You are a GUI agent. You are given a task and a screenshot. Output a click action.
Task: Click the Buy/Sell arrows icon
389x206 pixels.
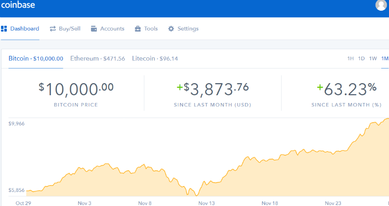pyautogui.click(x=53, y=29)
